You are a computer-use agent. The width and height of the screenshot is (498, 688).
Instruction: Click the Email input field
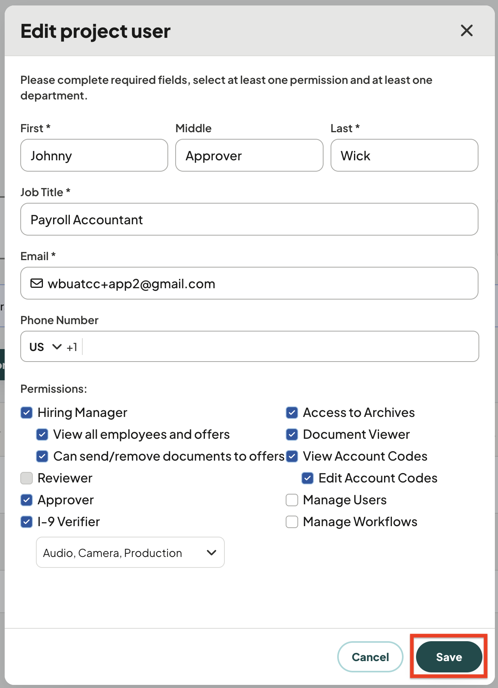tap(249, 283)
